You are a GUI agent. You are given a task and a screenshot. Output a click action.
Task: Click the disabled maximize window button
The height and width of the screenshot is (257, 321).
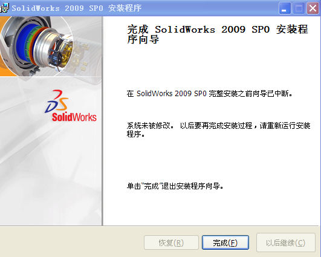point(299,8)
